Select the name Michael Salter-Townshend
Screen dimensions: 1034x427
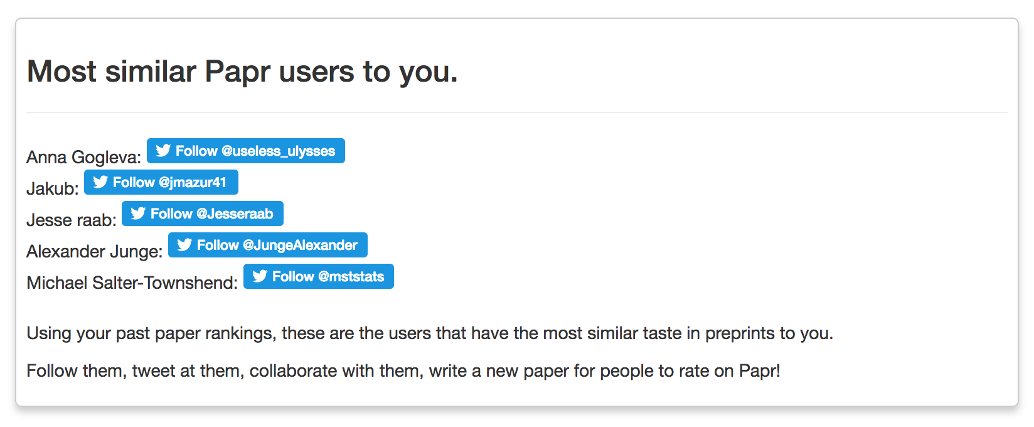pos(132,283)
